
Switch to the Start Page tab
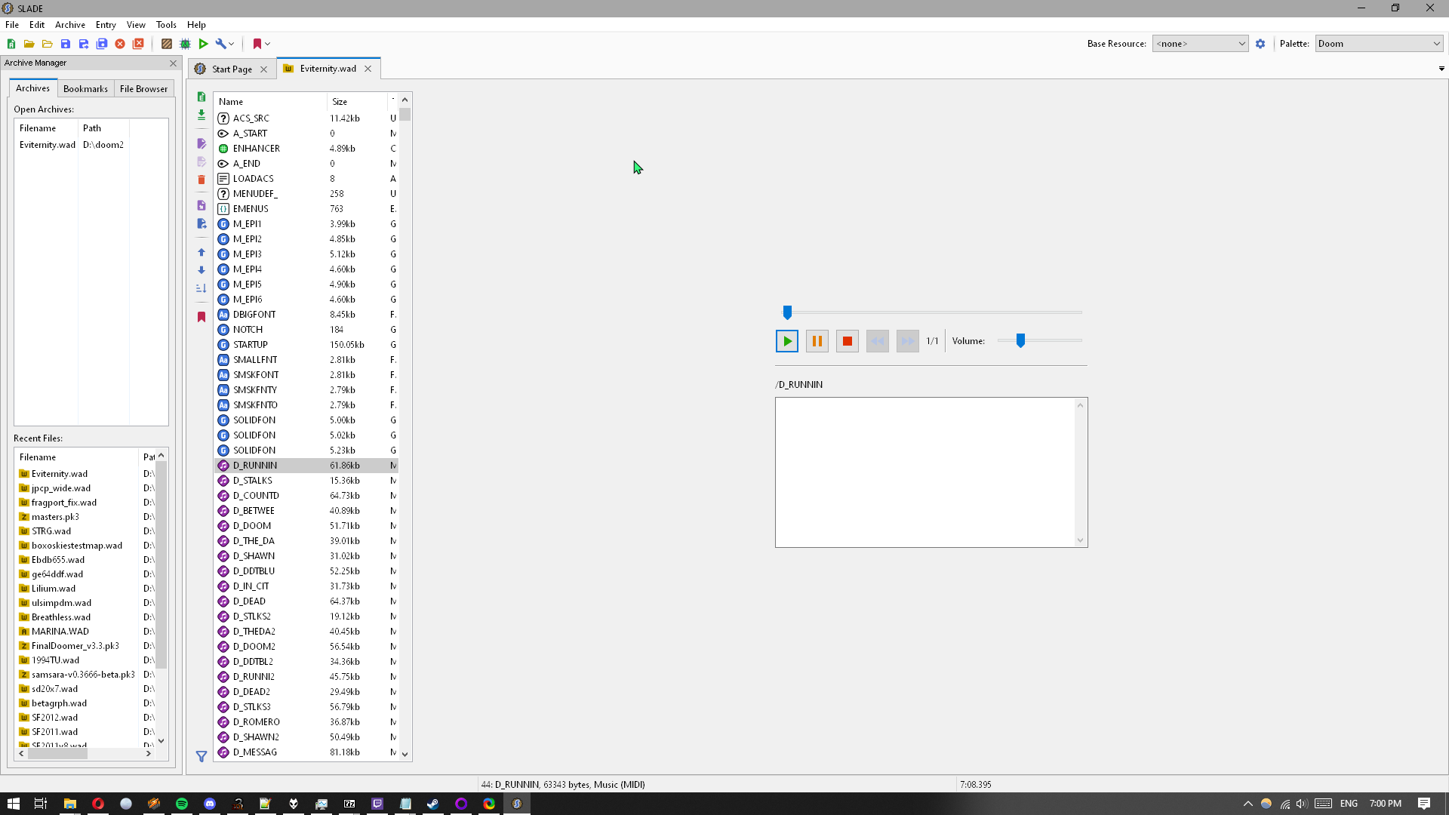pyautogui.click(x=230, y=69)
